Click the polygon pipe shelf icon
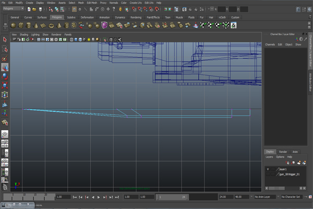Viewport: 313px width, 209px height. click(x=66, y=26)
